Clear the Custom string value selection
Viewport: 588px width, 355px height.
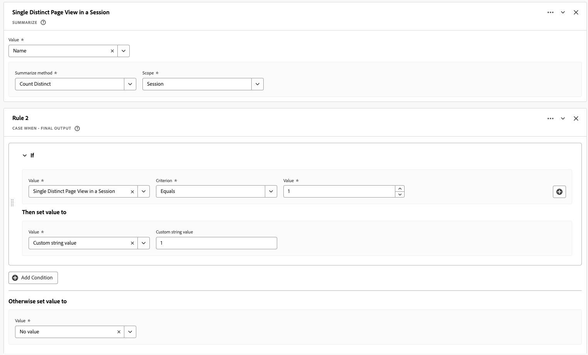(132, 243)
